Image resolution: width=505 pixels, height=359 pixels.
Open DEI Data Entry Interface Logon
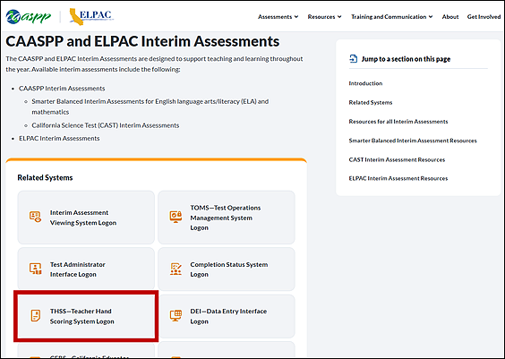(x=227, y=316)
